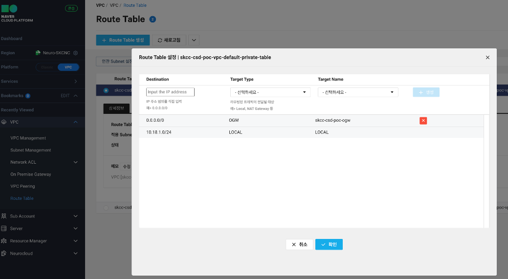Click the Neurocloud icon in sidebar
This screenshot has height=279, width=508.
coord(4,254)
